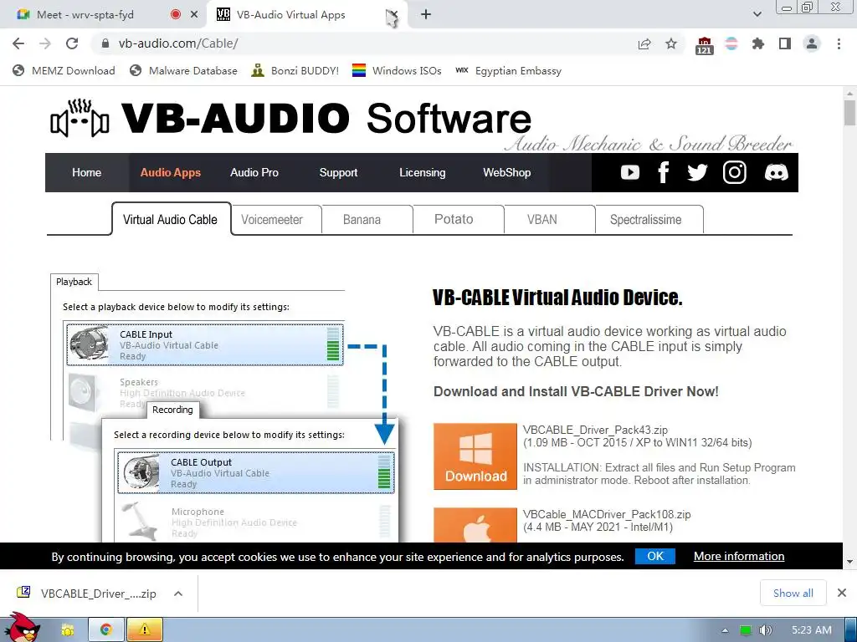Open the striped flag extension icon
The height and width of the screenshot is (642, 857).
[x=731, y=43]
